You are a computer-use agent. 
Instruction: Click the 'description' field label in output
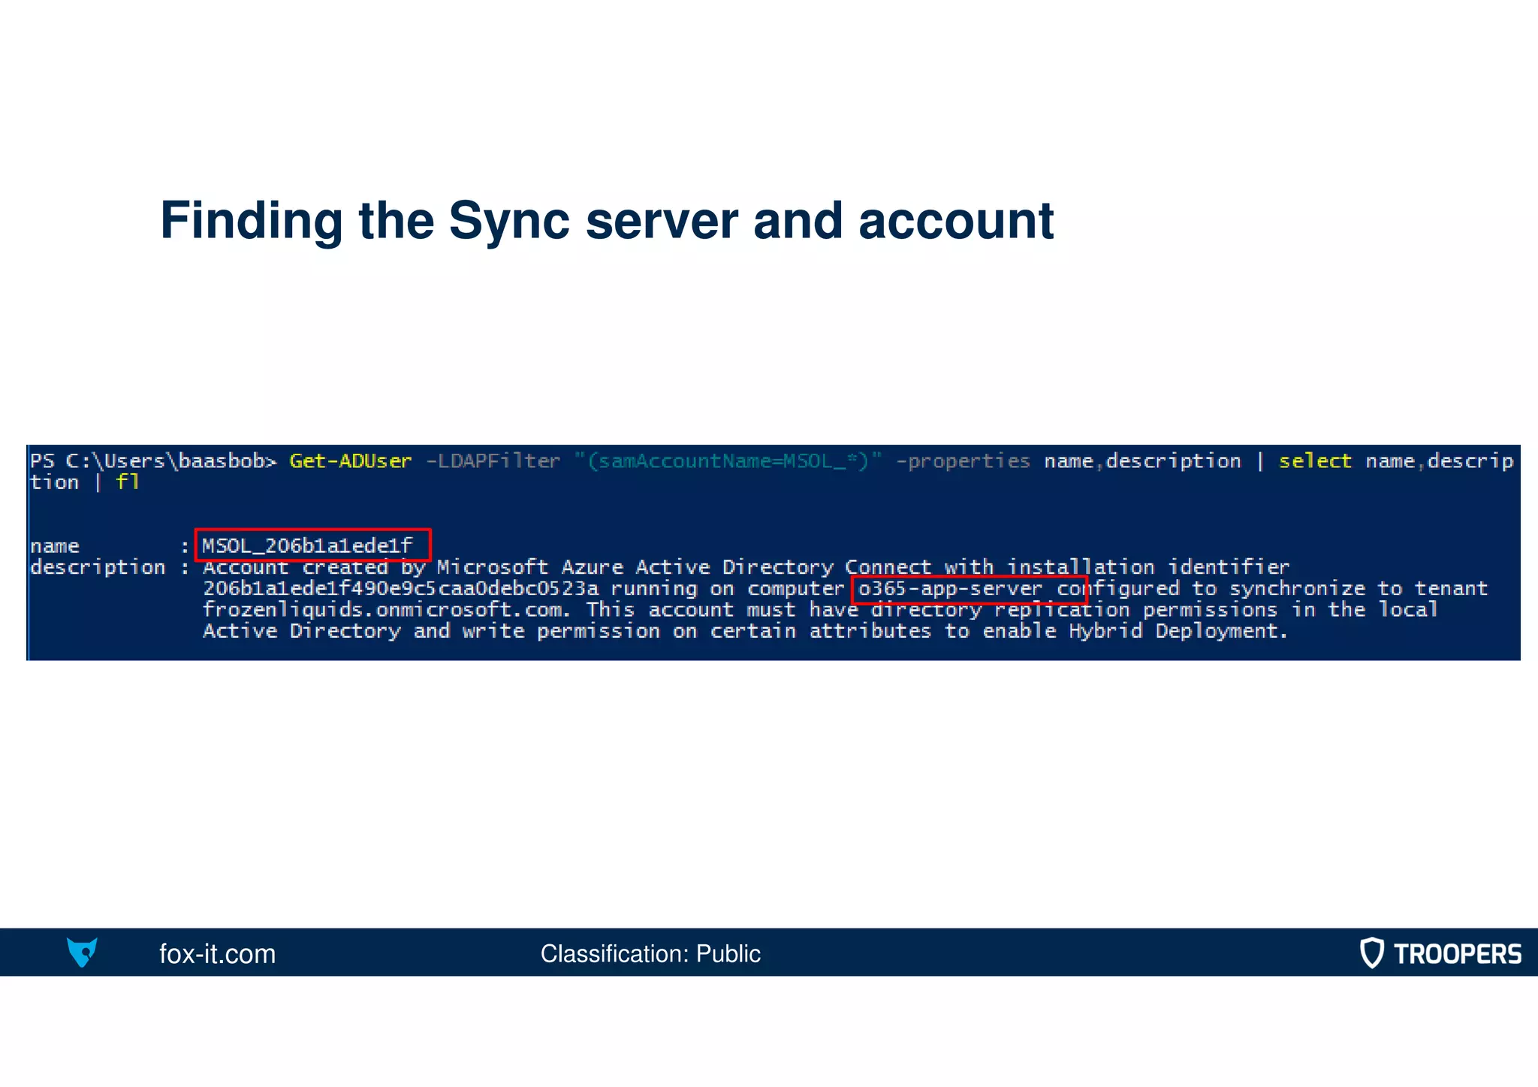(x=98, y=567)
